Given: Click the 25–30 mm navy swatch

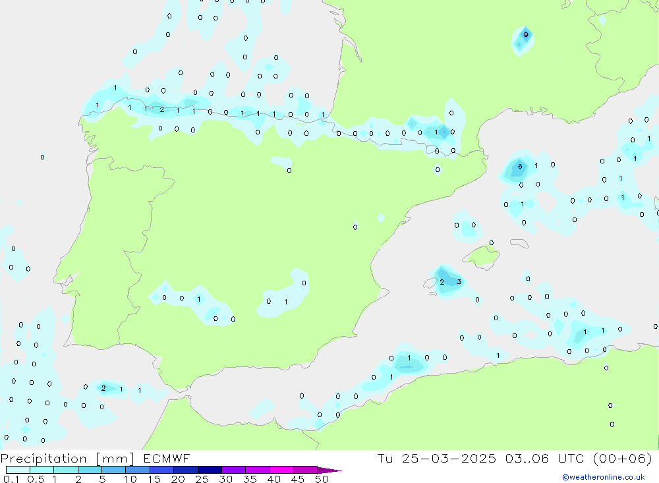Looking at the screenshot, I should (210, 470).
